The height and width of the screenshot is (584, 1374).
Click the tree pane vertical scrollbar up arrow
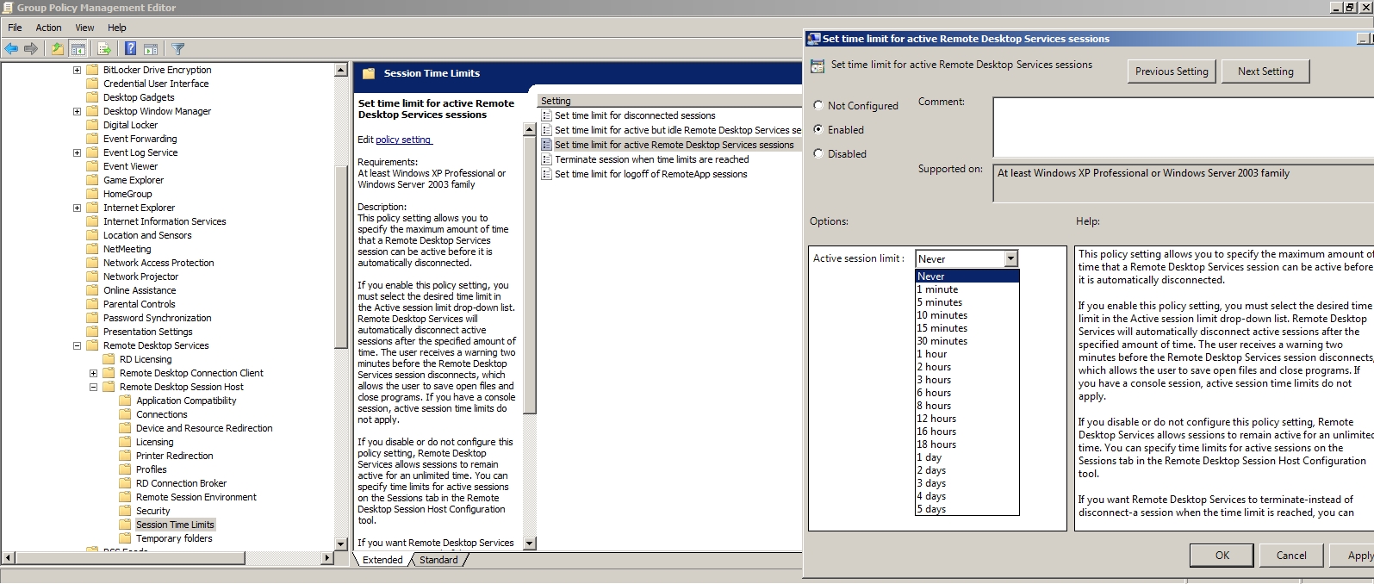340,70
